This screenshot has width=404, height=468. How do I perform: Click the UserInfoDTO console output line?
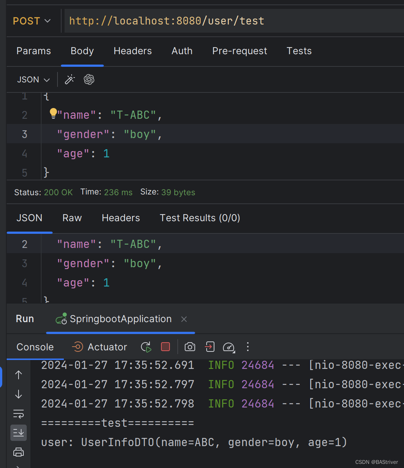click(x=194, y=442)
